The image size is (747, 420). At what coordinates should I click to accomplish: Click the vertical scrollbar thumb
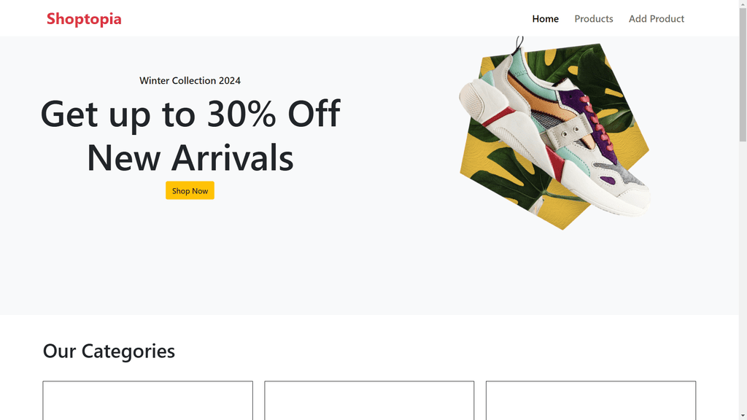(743, 73)
